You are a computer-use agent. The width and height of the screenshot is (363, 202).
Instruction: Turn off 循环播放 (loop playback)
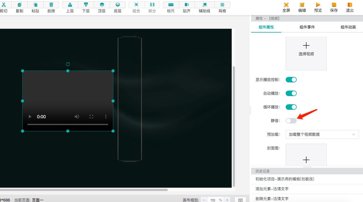click(291, 107)
